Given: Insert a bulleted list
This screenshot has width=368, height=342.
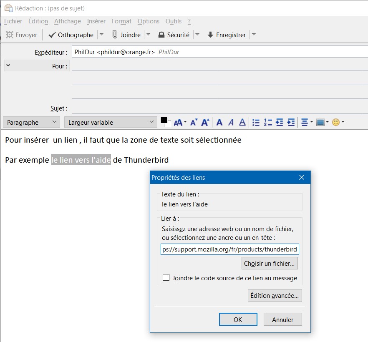Looking at the screenshot, I should pyautogui.click(x=256, y=123).
